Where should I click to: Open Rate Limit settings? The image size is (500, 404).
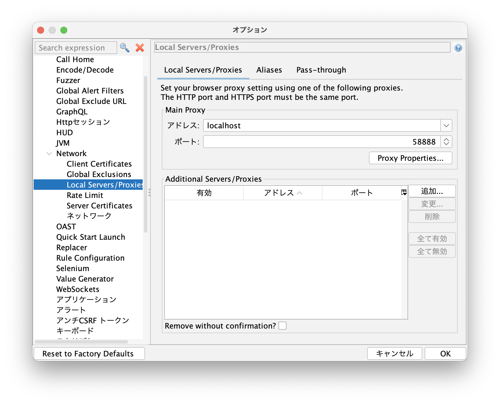pos(85,195)
